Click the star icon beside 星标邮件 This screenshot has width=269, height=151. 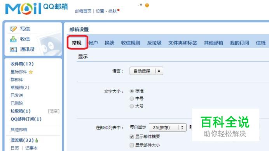[x=31, y=72]
